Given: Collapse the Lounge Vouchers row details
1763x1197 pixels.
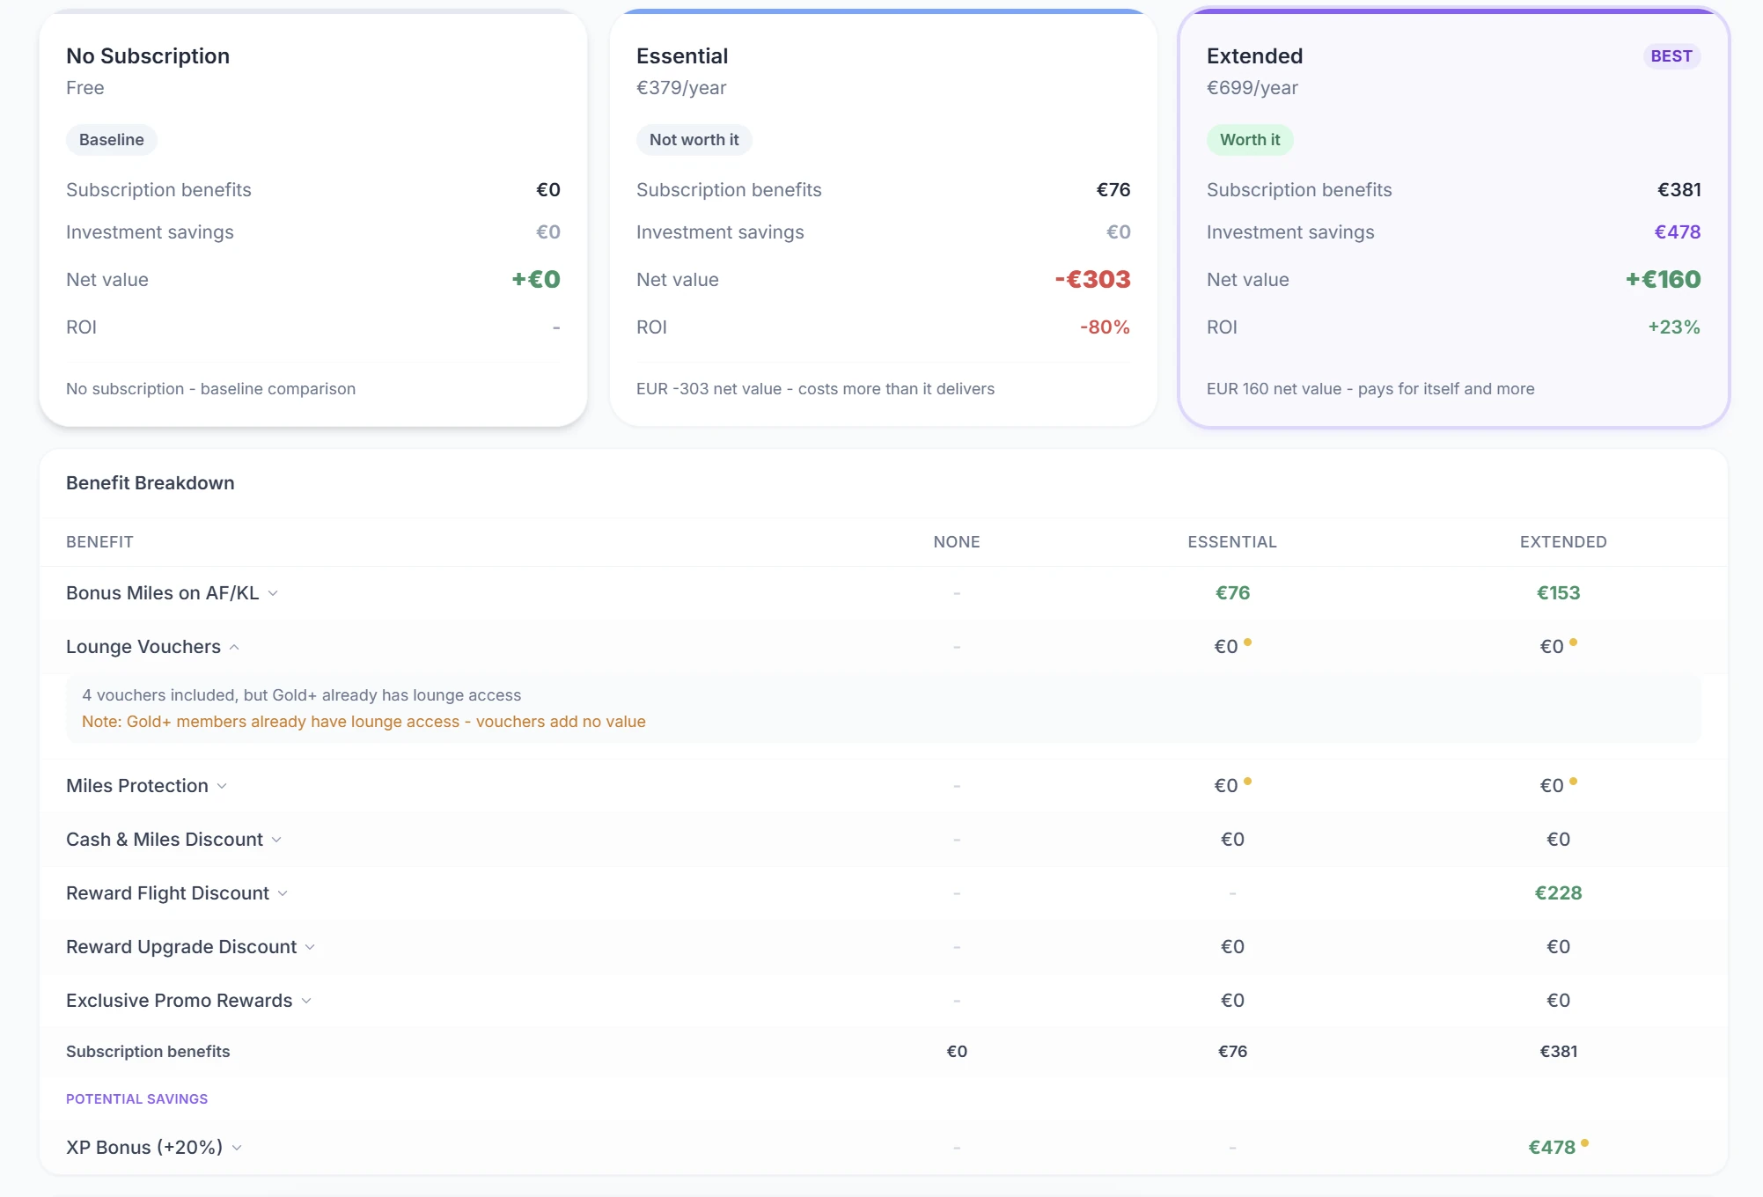Looking at the screenshot, I should click(x=234, y=647).
